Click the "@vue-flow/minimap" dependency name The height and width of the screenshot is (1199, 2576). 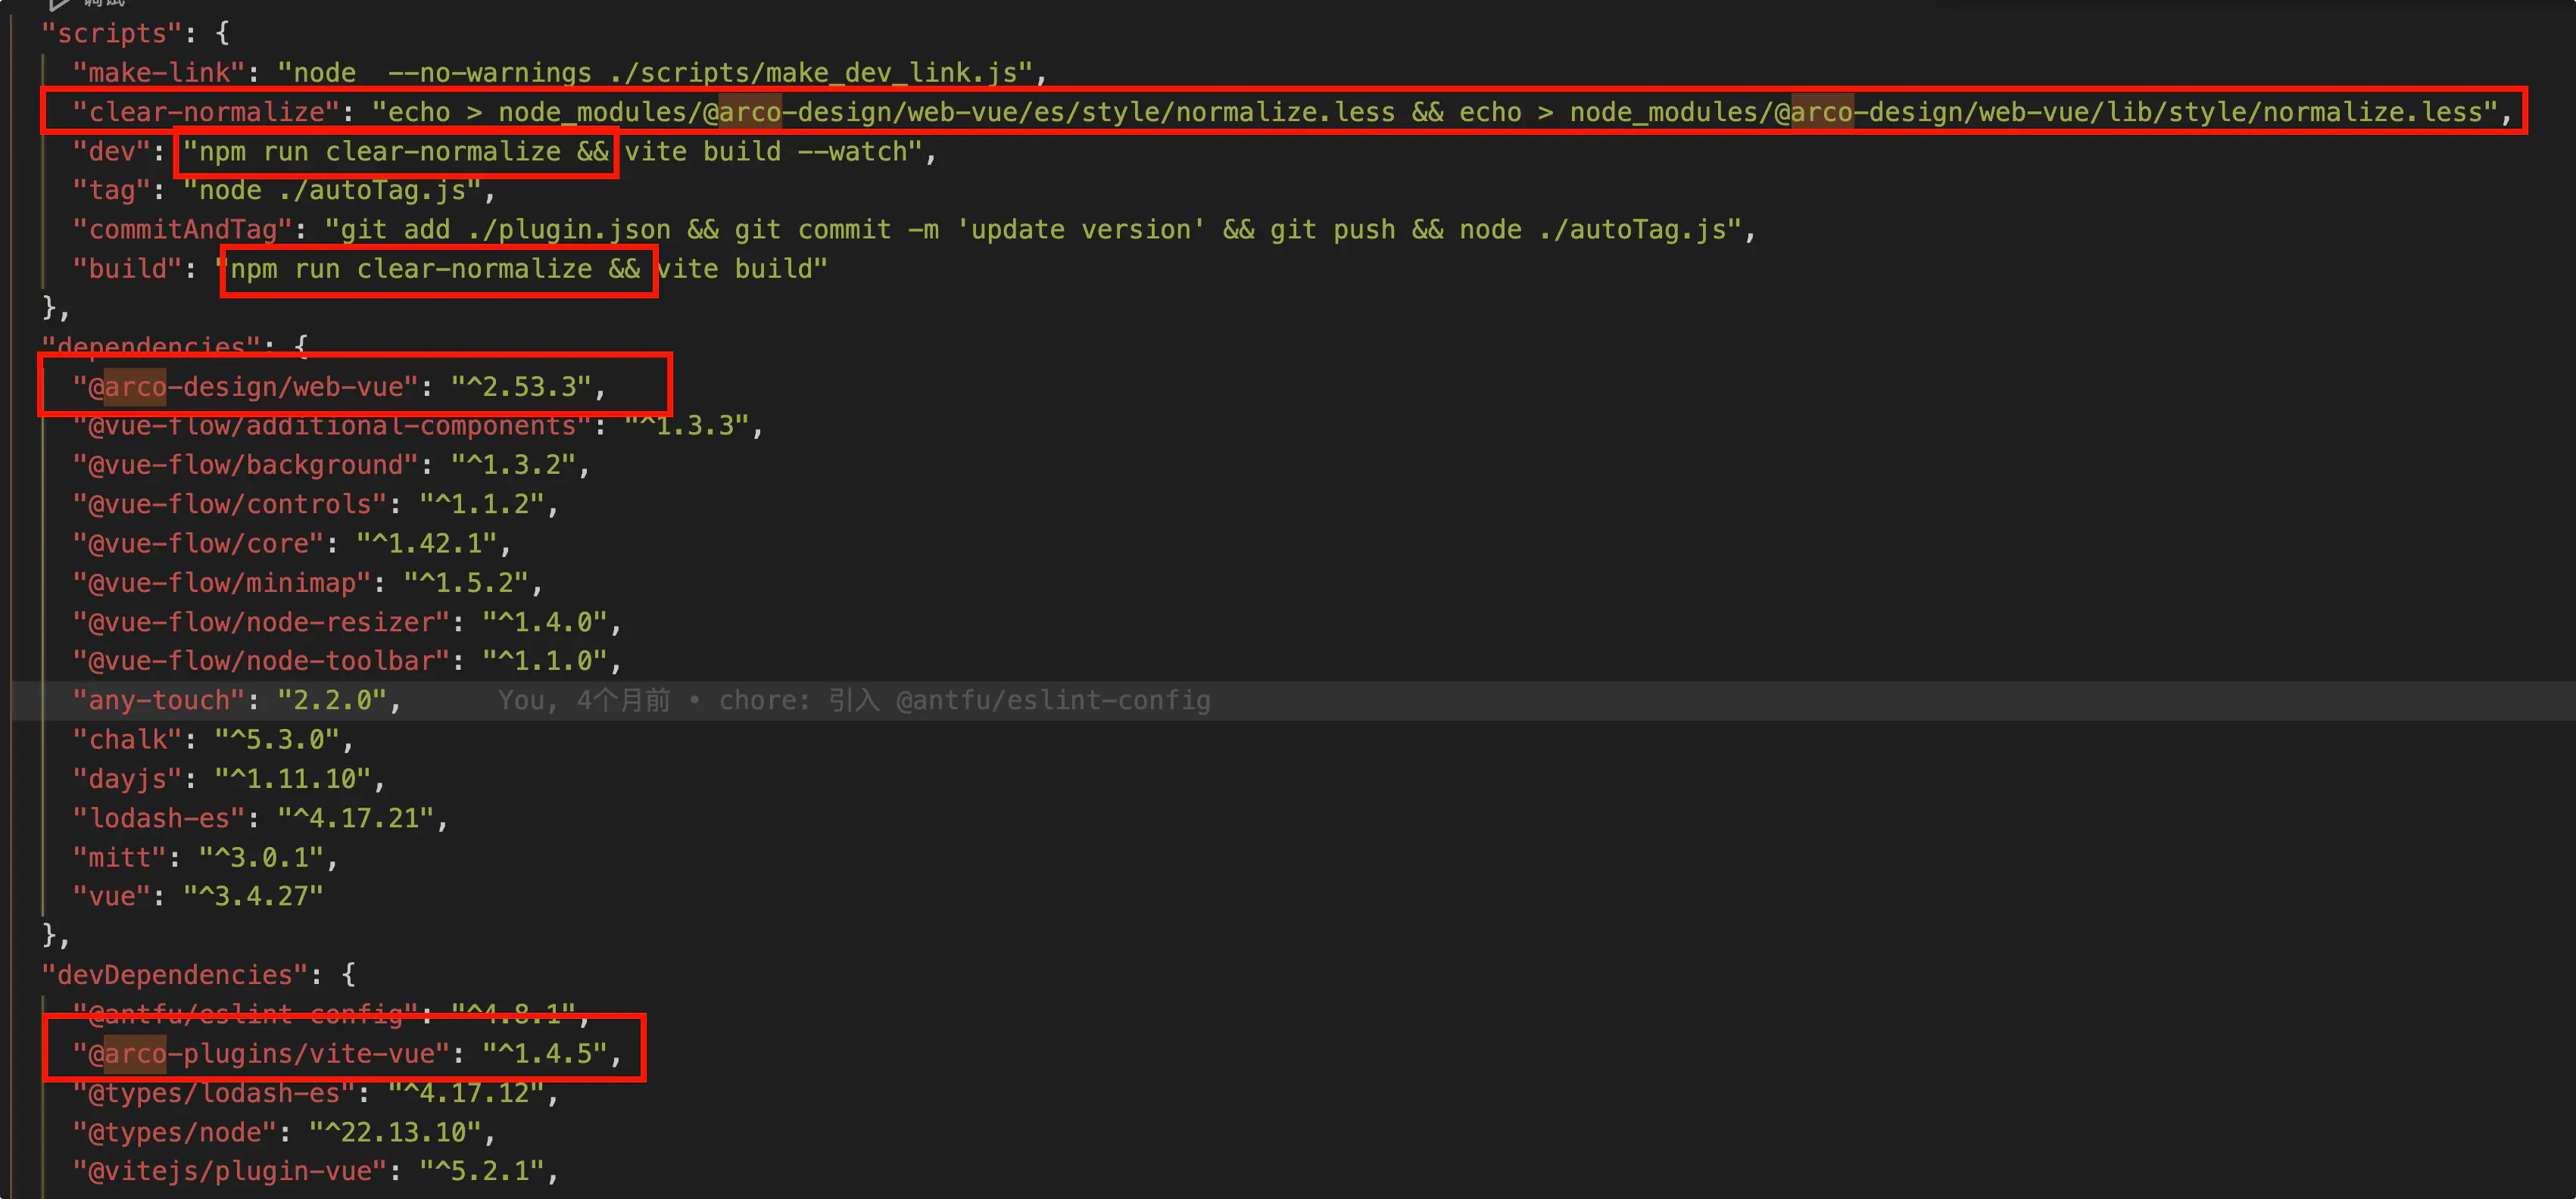pyautogui.click(x=222, y=583)
